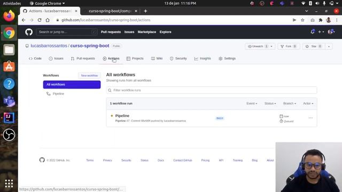This screenshot has height=192, width=342.
Task: Click the browser back arrow
Action: click(x=24, y=20)
